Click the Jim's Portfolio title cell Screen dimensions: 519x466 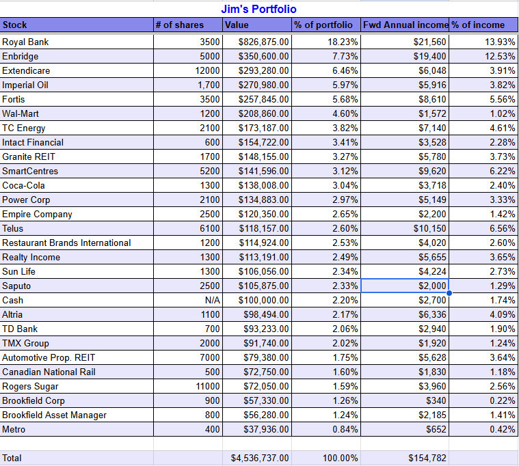259,10
